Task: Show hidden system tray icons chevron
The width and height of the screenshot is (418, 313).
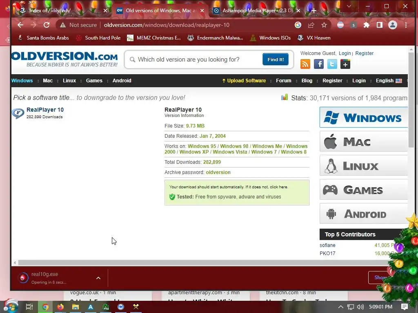Action: pos(341,307)
